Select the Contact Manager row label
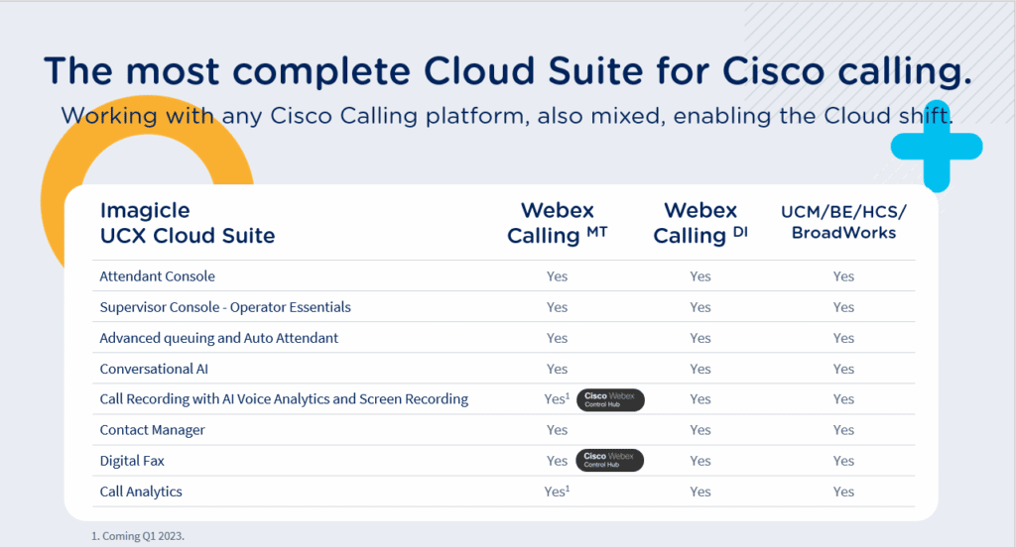This screenshot has height=547, width=1016. click(x=152, y=430)
